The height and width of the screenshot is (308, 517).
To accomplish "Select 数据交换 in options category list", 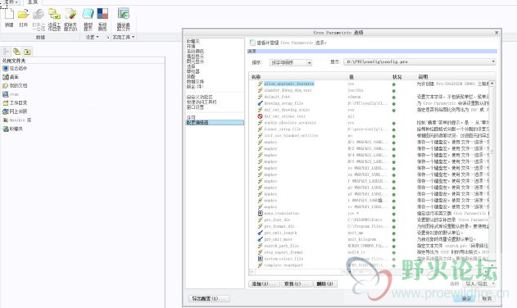I will tap(196, 81).
